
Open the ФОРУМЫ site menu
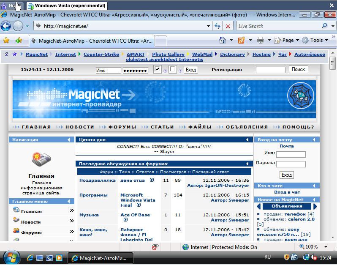[122, 127]
